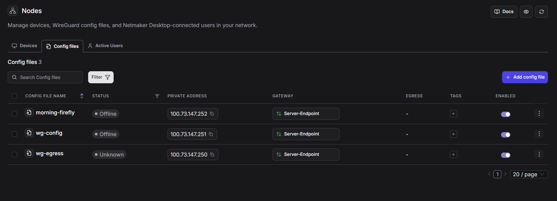Click the refresh icon at top right
This screenshot has width=557, height=201.
(x=541, y=12)
